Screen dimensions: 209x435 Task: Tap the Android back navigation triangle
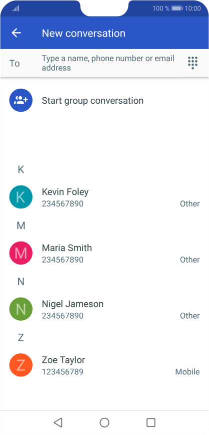coord(58,422)
